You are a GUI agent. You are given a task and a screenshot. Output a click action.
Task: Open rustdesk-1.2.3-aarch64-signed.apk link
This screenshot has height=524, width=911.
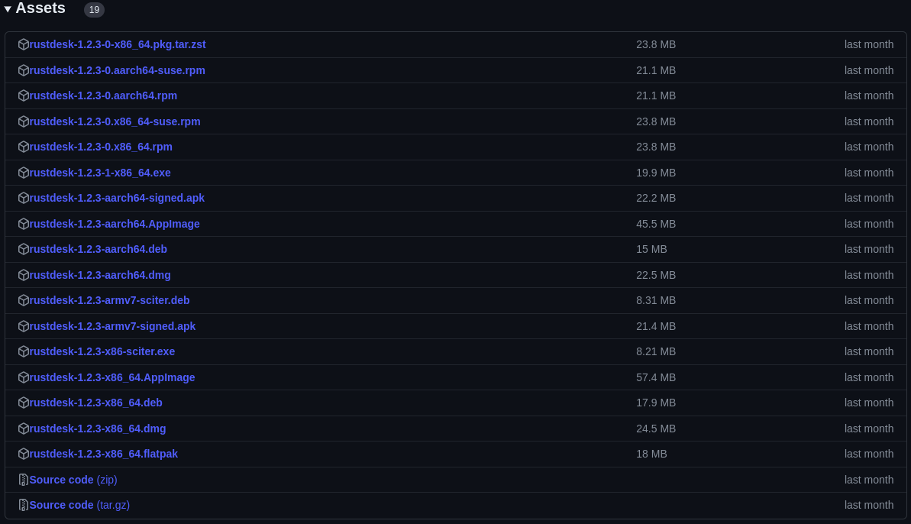tap(117, 198)
